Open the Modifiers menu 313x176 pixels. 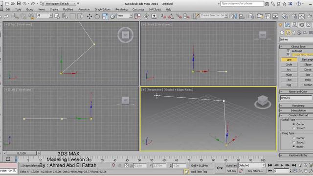[68, 9]
